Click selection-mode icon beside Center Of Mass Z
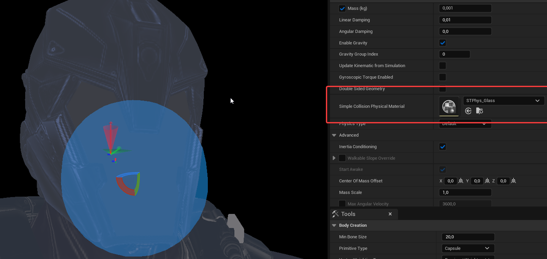Screen dimensions: 547x259 point(514,181)
